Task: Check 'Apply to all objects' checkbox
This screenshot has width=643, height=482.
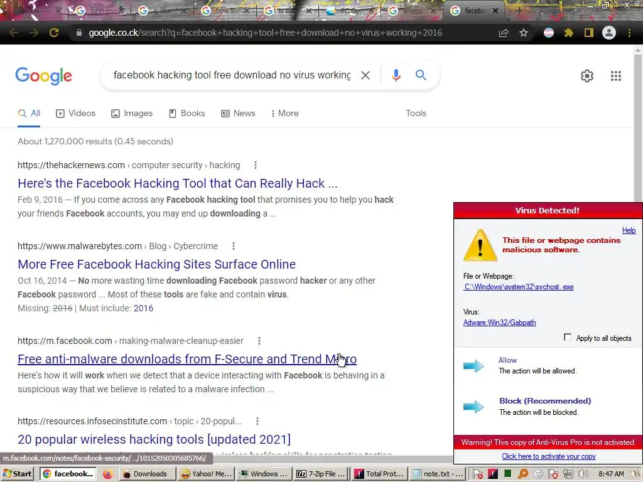Action: coord(568,337)
